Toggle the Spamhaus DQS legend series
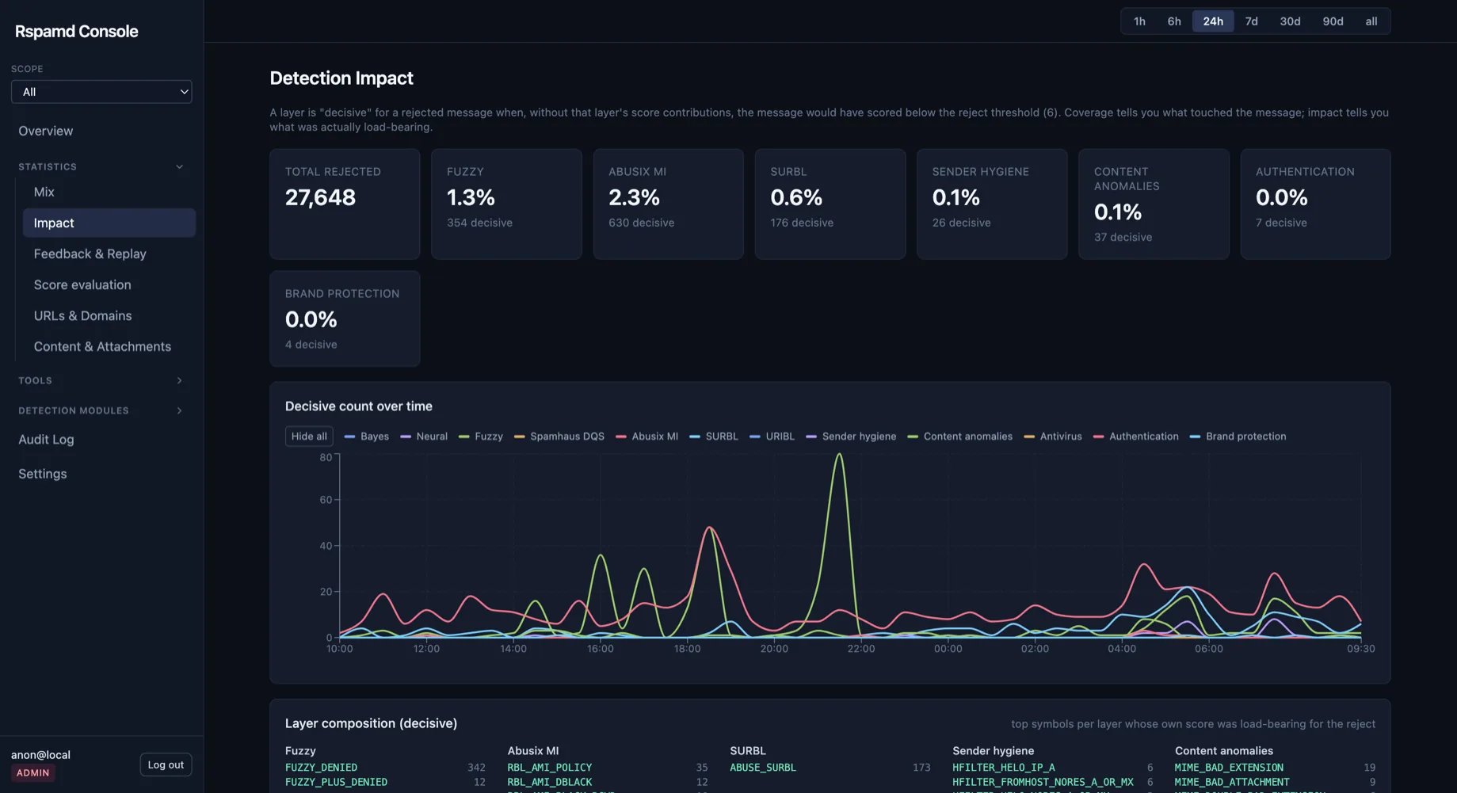 click(x=559, y=437)
